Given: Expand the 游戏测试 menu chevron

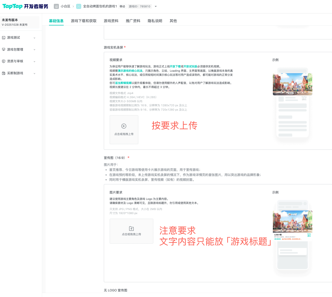Looking at the screenshot, I should [x=35, y=38].
